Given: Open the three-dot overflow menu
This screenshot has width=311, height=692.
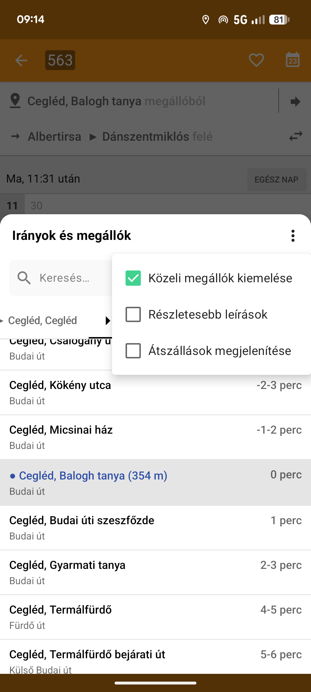Looking at the screenshot, I should click(293, 236).
